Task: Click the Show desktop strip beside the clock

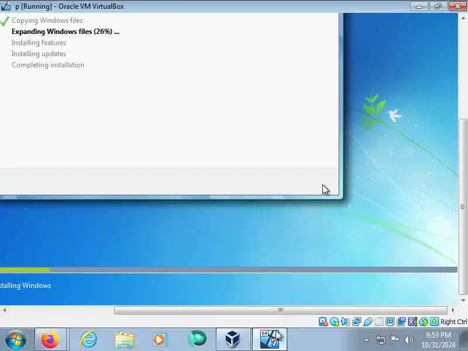Action: [464, 339]
